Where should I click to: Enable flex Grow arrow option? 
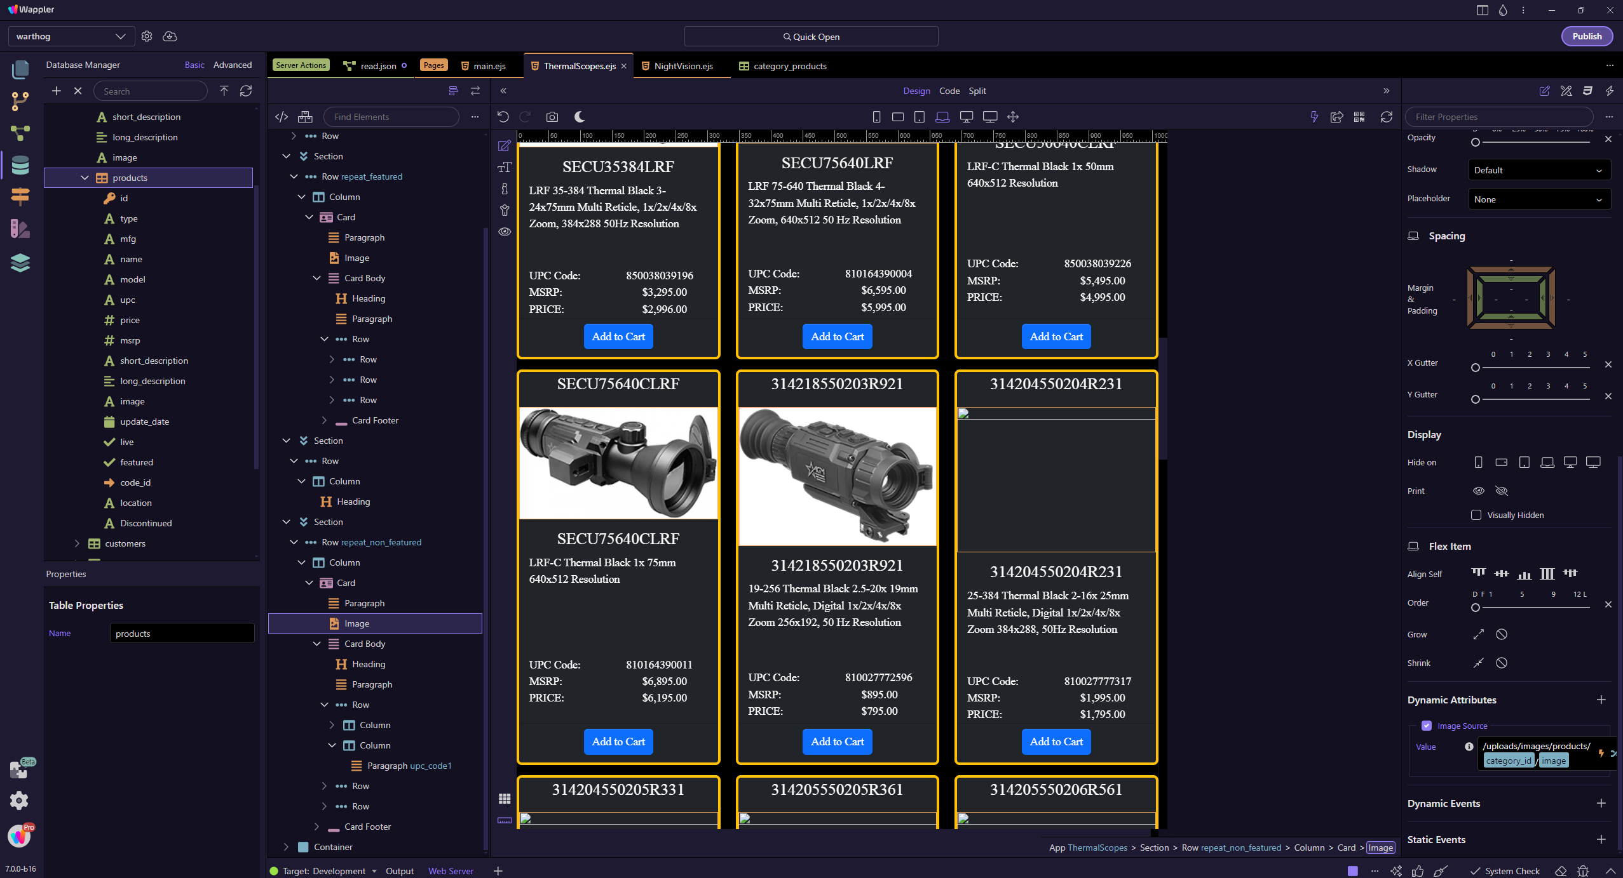[1479, 634]
